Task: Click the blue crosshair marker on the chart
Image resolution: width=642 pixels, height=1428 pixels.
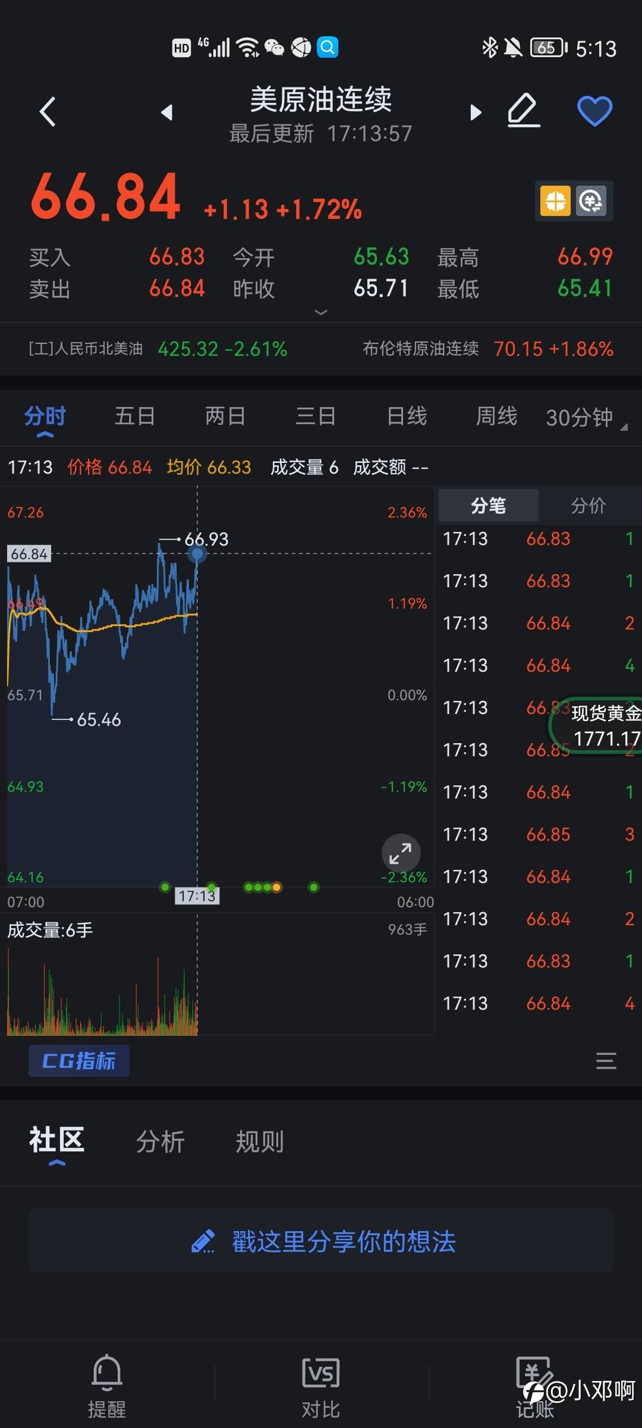Action: pos(197,554)
